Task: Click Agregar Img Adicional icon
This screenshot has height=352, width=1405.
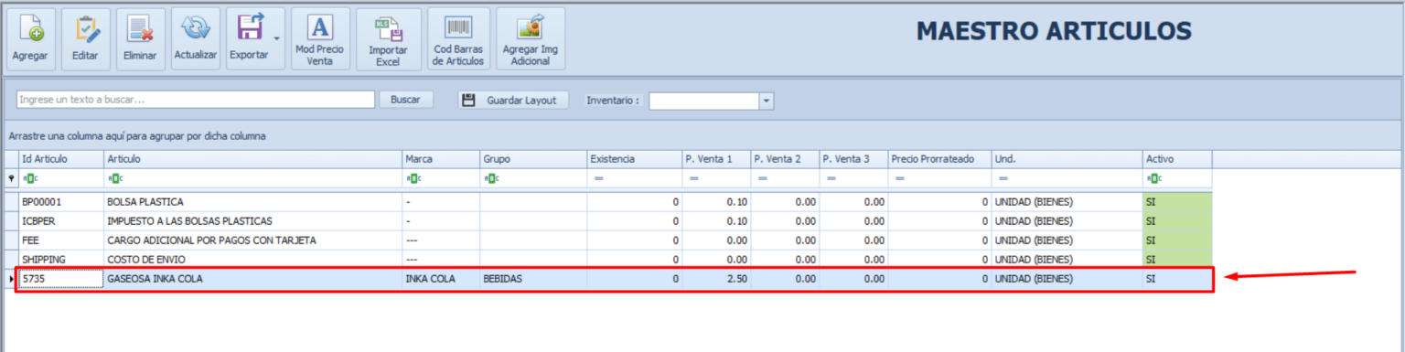Action: [531, 39]
